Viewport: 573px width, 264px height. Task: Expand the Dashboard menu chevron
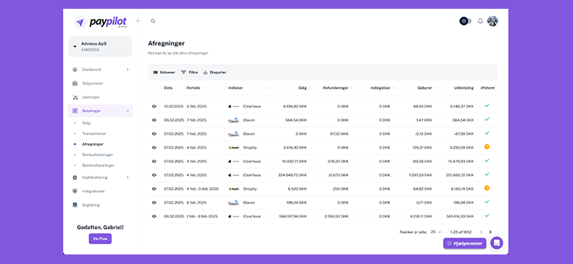pos(128,70)
